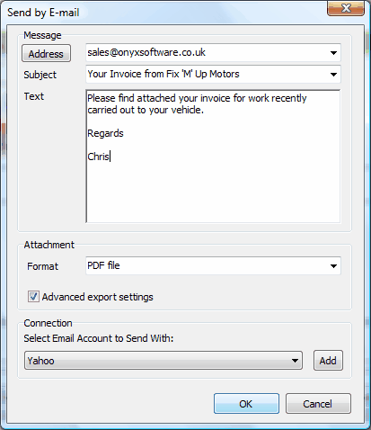Click the 'Regards' line in message body
Viewport: 371px width, 430px height.
click(105, 133)
